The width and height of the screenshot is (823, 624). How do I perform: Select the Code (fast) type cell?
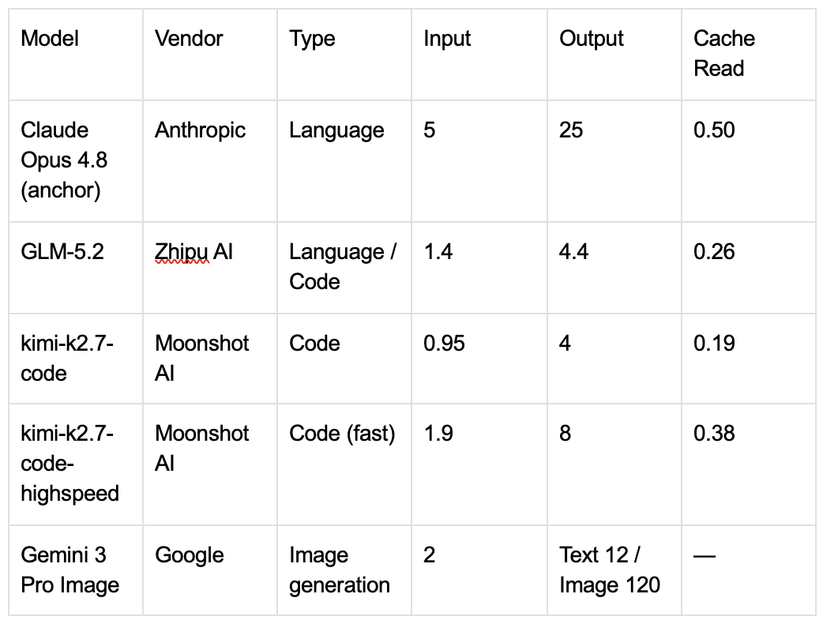(x=344, y=464)
